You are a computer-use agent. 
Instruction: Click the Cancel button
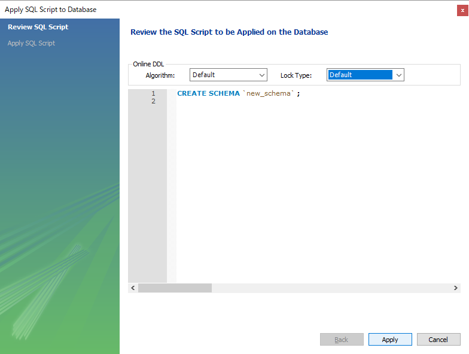438,340
